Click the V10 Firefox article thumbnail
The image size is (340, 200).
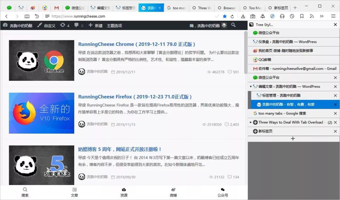point(42,113)
